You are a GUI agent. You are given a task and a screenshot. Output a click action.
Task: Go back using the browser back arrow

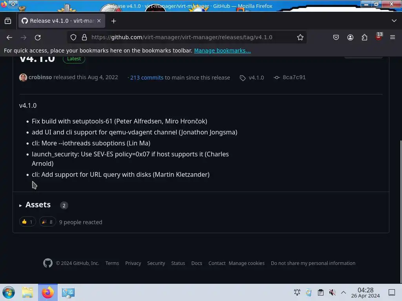coord(9,37)
